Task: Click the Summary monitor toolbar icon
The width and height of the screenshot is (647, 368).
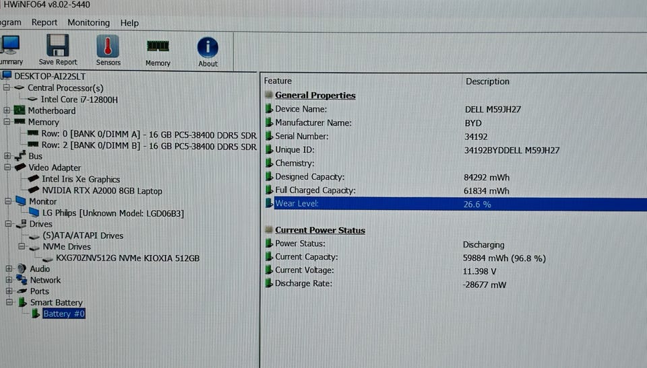Action: point(9,45)
